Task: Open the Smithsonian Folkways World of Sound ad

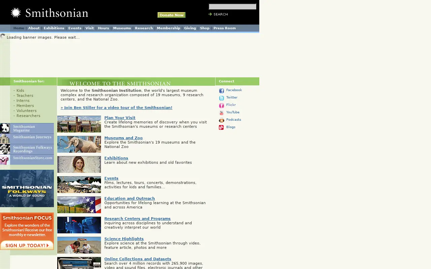Action: point(27,189)
